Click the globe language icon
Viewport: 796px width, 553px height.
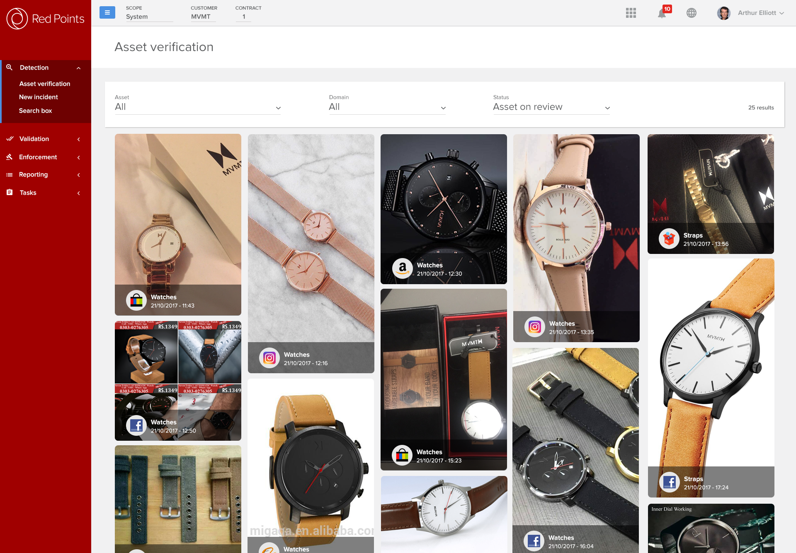click(x=691, y=13)
